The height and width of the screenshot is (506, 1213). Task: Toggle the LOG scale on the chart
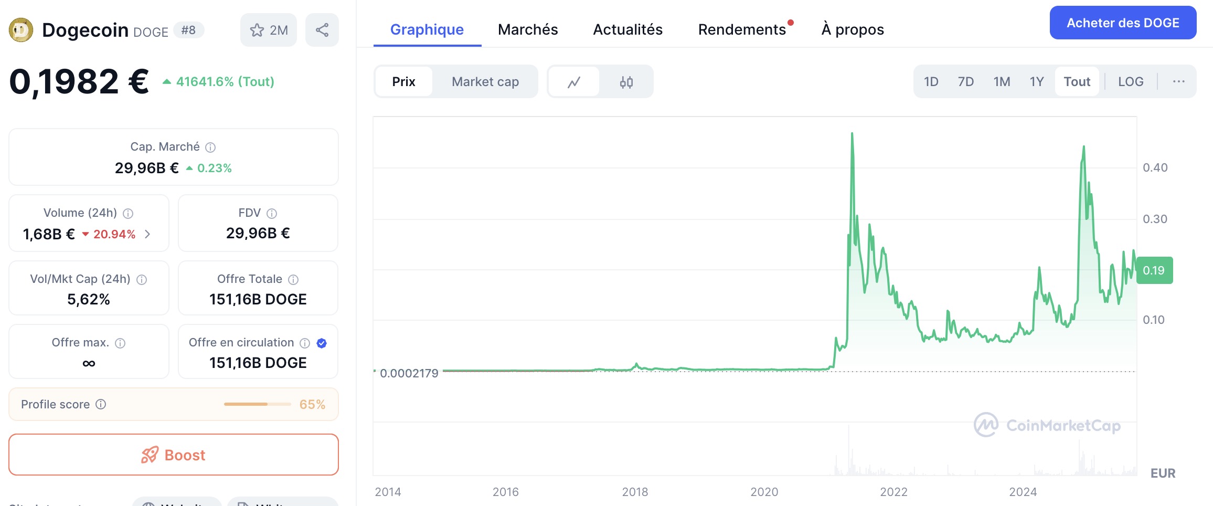[1131, 82]
